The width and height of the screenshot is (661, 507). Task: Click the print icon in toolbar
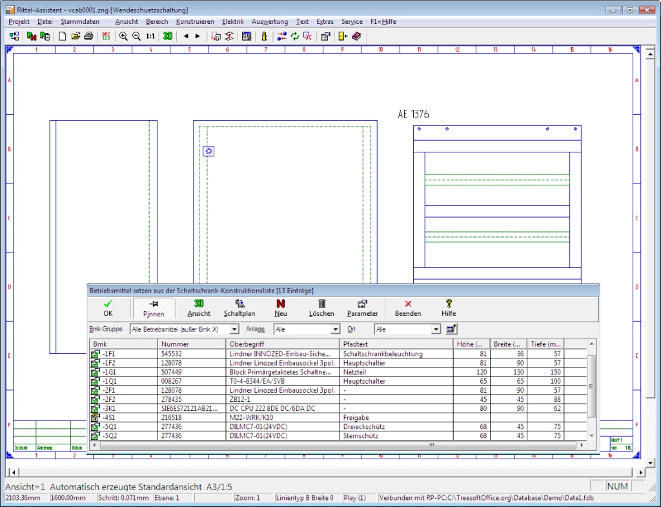88,37
